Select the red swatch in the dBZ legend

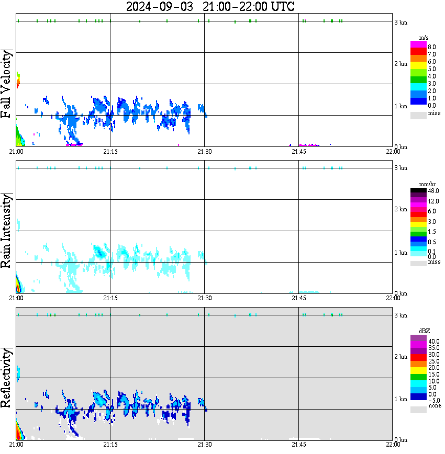point(418,358)
